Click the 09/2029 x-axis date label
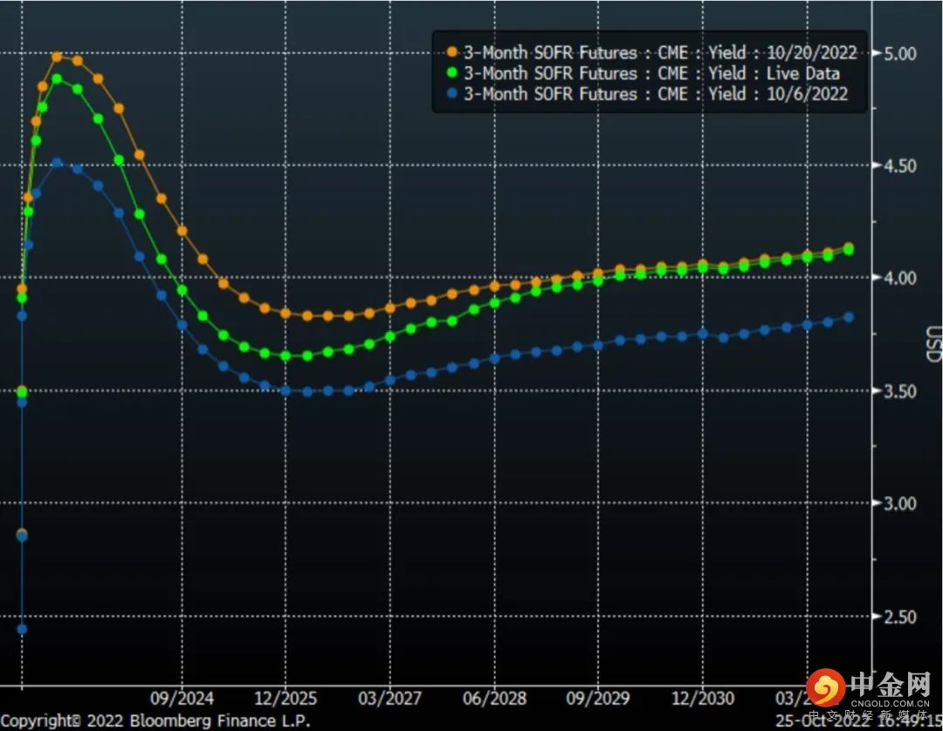 (597, 698)
